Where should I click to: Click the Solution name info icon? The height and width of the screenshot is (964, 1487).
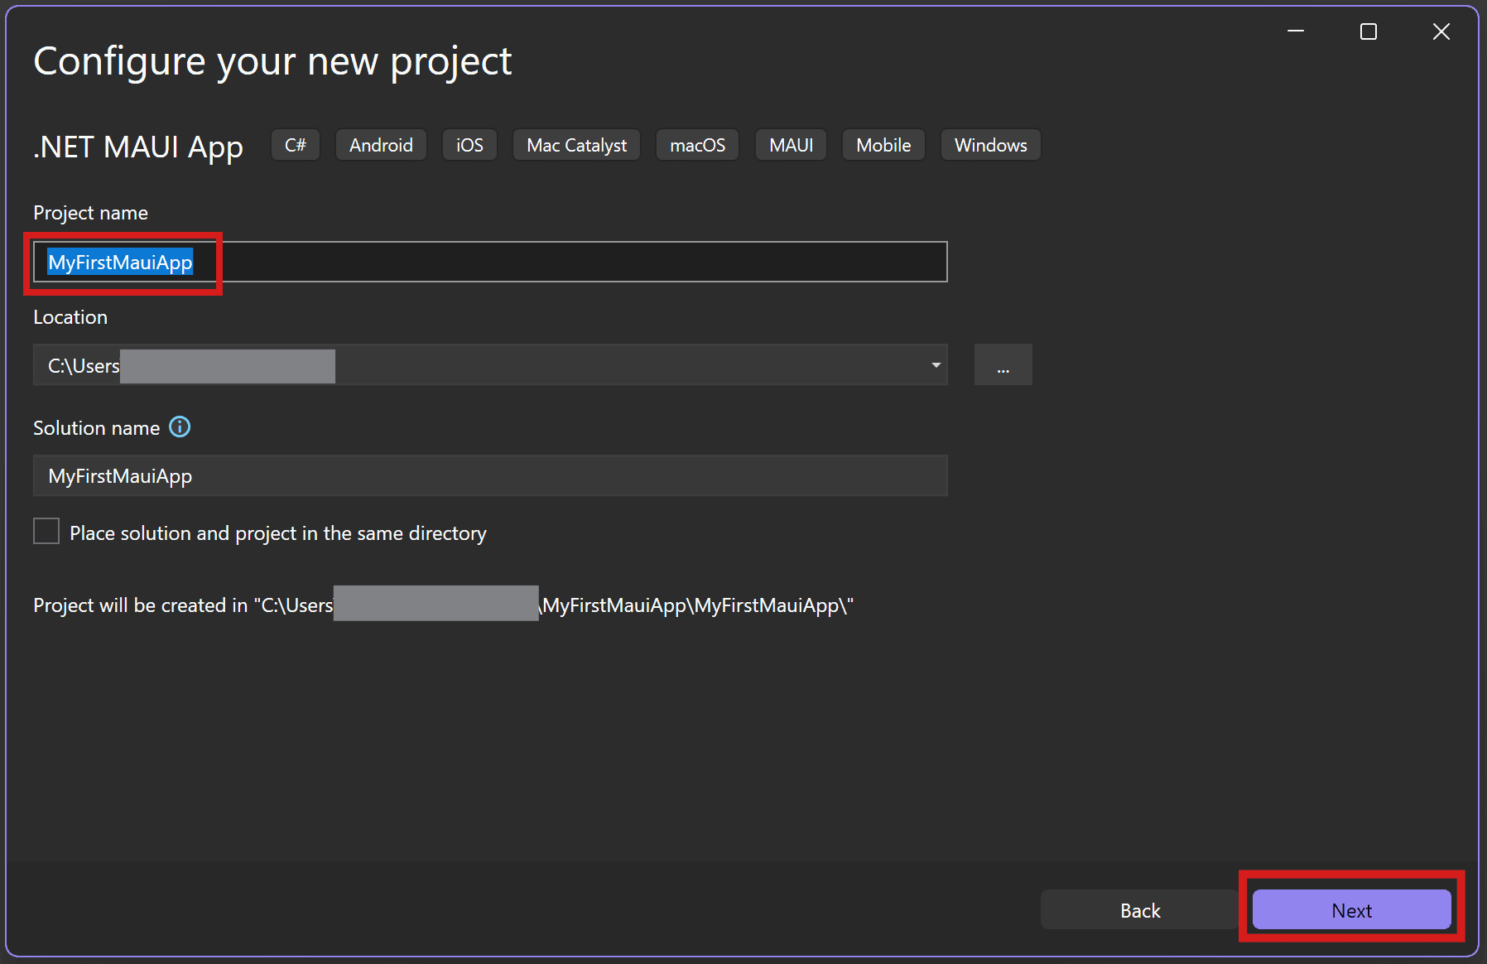coord(180,427)
